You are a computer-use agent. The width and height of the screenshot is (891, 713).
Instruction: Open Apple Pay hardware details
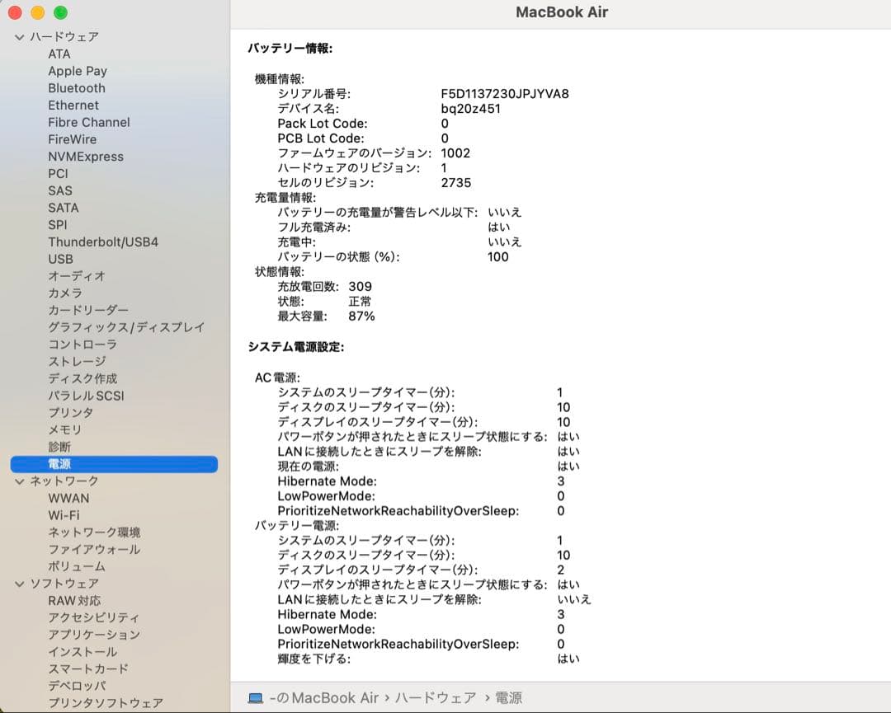[x=78, y=71]
